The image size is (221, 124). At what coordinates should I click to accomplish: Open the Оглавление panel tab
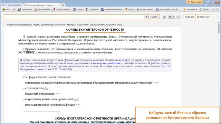click(203, 17)
